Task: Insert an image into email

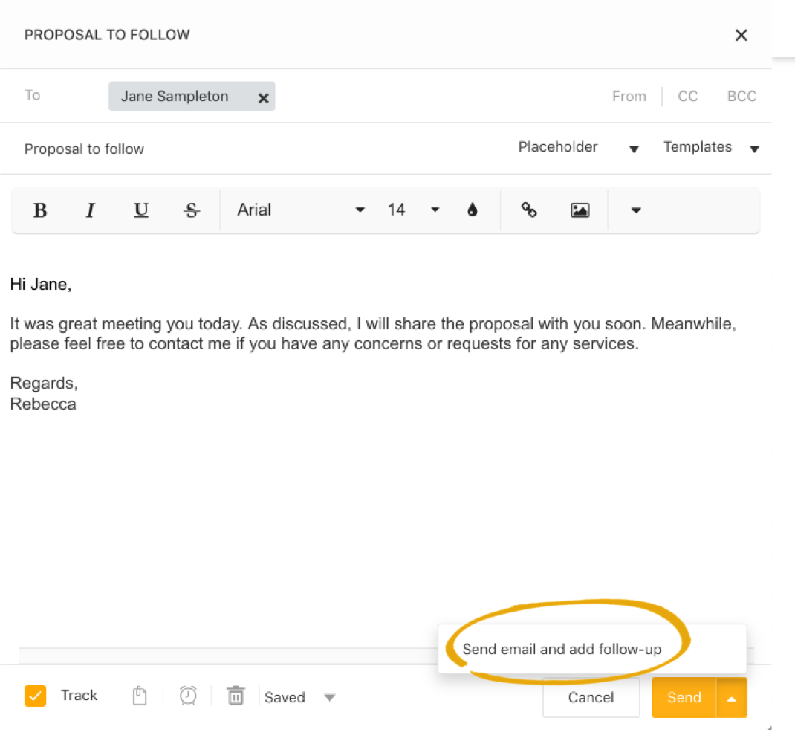Action: pyautogui.click(x=580, y=210)
